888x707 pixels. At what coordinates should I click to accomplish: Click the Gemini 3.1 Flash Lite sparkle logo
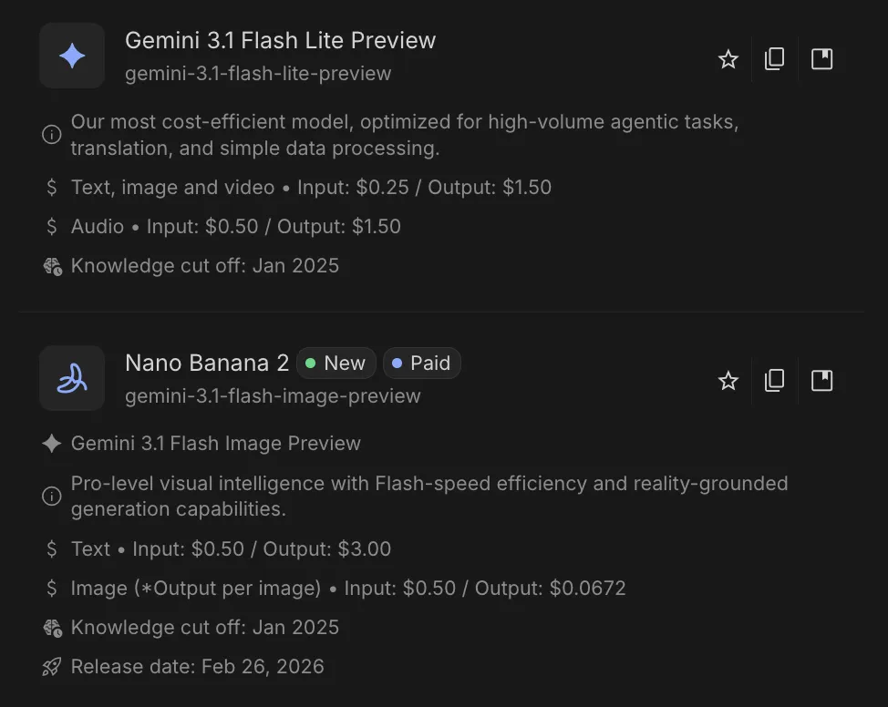click(x=72, y=56)
